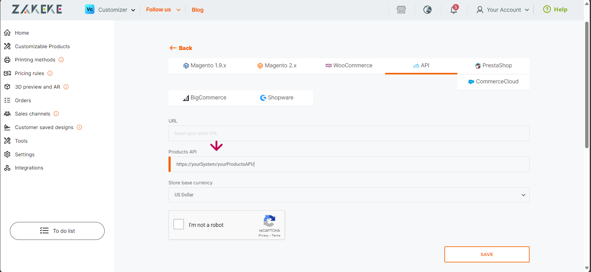This screenshot has width=591, height=272.
Task: Click the info icon by Customer saved designs
Action: pos(79,127)
